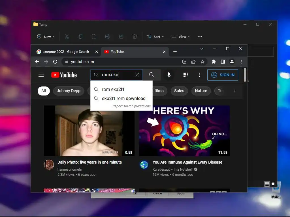
Task: Open Sort dropdown in Temp window
Action: pos(155,36)
